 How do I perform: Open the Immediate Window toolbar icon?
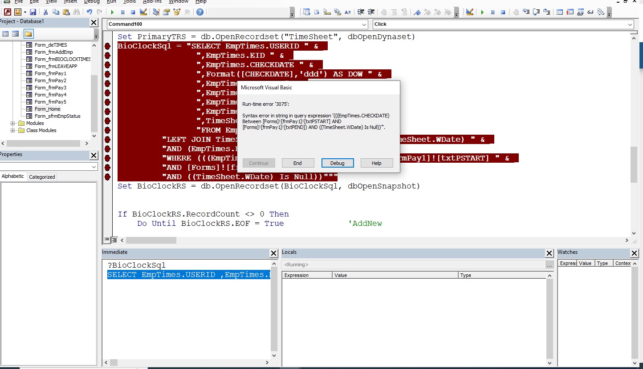570,12
